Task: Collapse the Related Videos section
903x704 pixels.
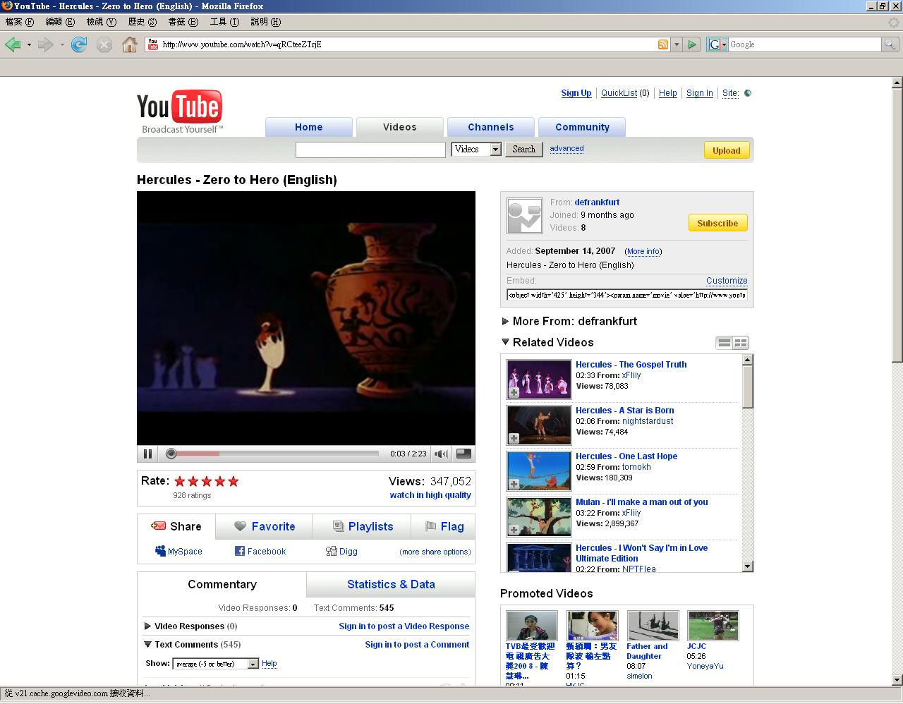Action: pos(505,341)
